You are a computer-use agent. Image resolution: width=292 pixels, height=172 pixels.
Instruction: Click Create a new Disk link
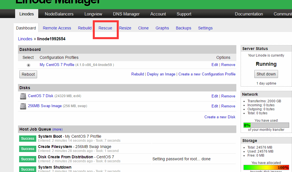(x=220, y=117)
